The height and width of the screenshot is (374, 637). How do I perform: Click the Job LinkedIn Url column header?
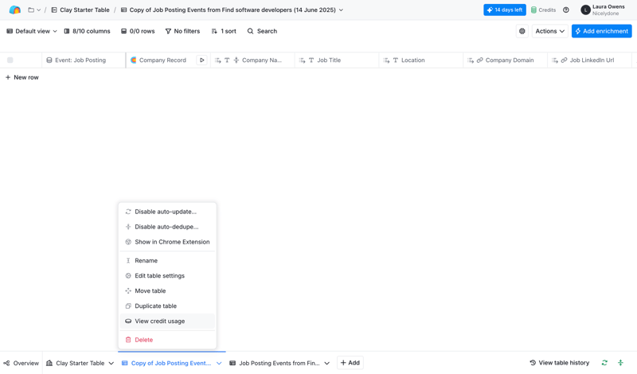click(x=589, y=60)
